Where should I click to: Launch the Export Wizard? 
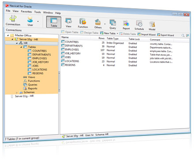click(165, 35)
